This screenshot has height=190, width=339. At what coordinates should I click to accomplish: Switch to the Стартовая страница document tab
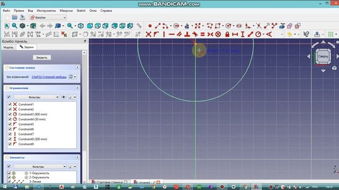(109, 182)
